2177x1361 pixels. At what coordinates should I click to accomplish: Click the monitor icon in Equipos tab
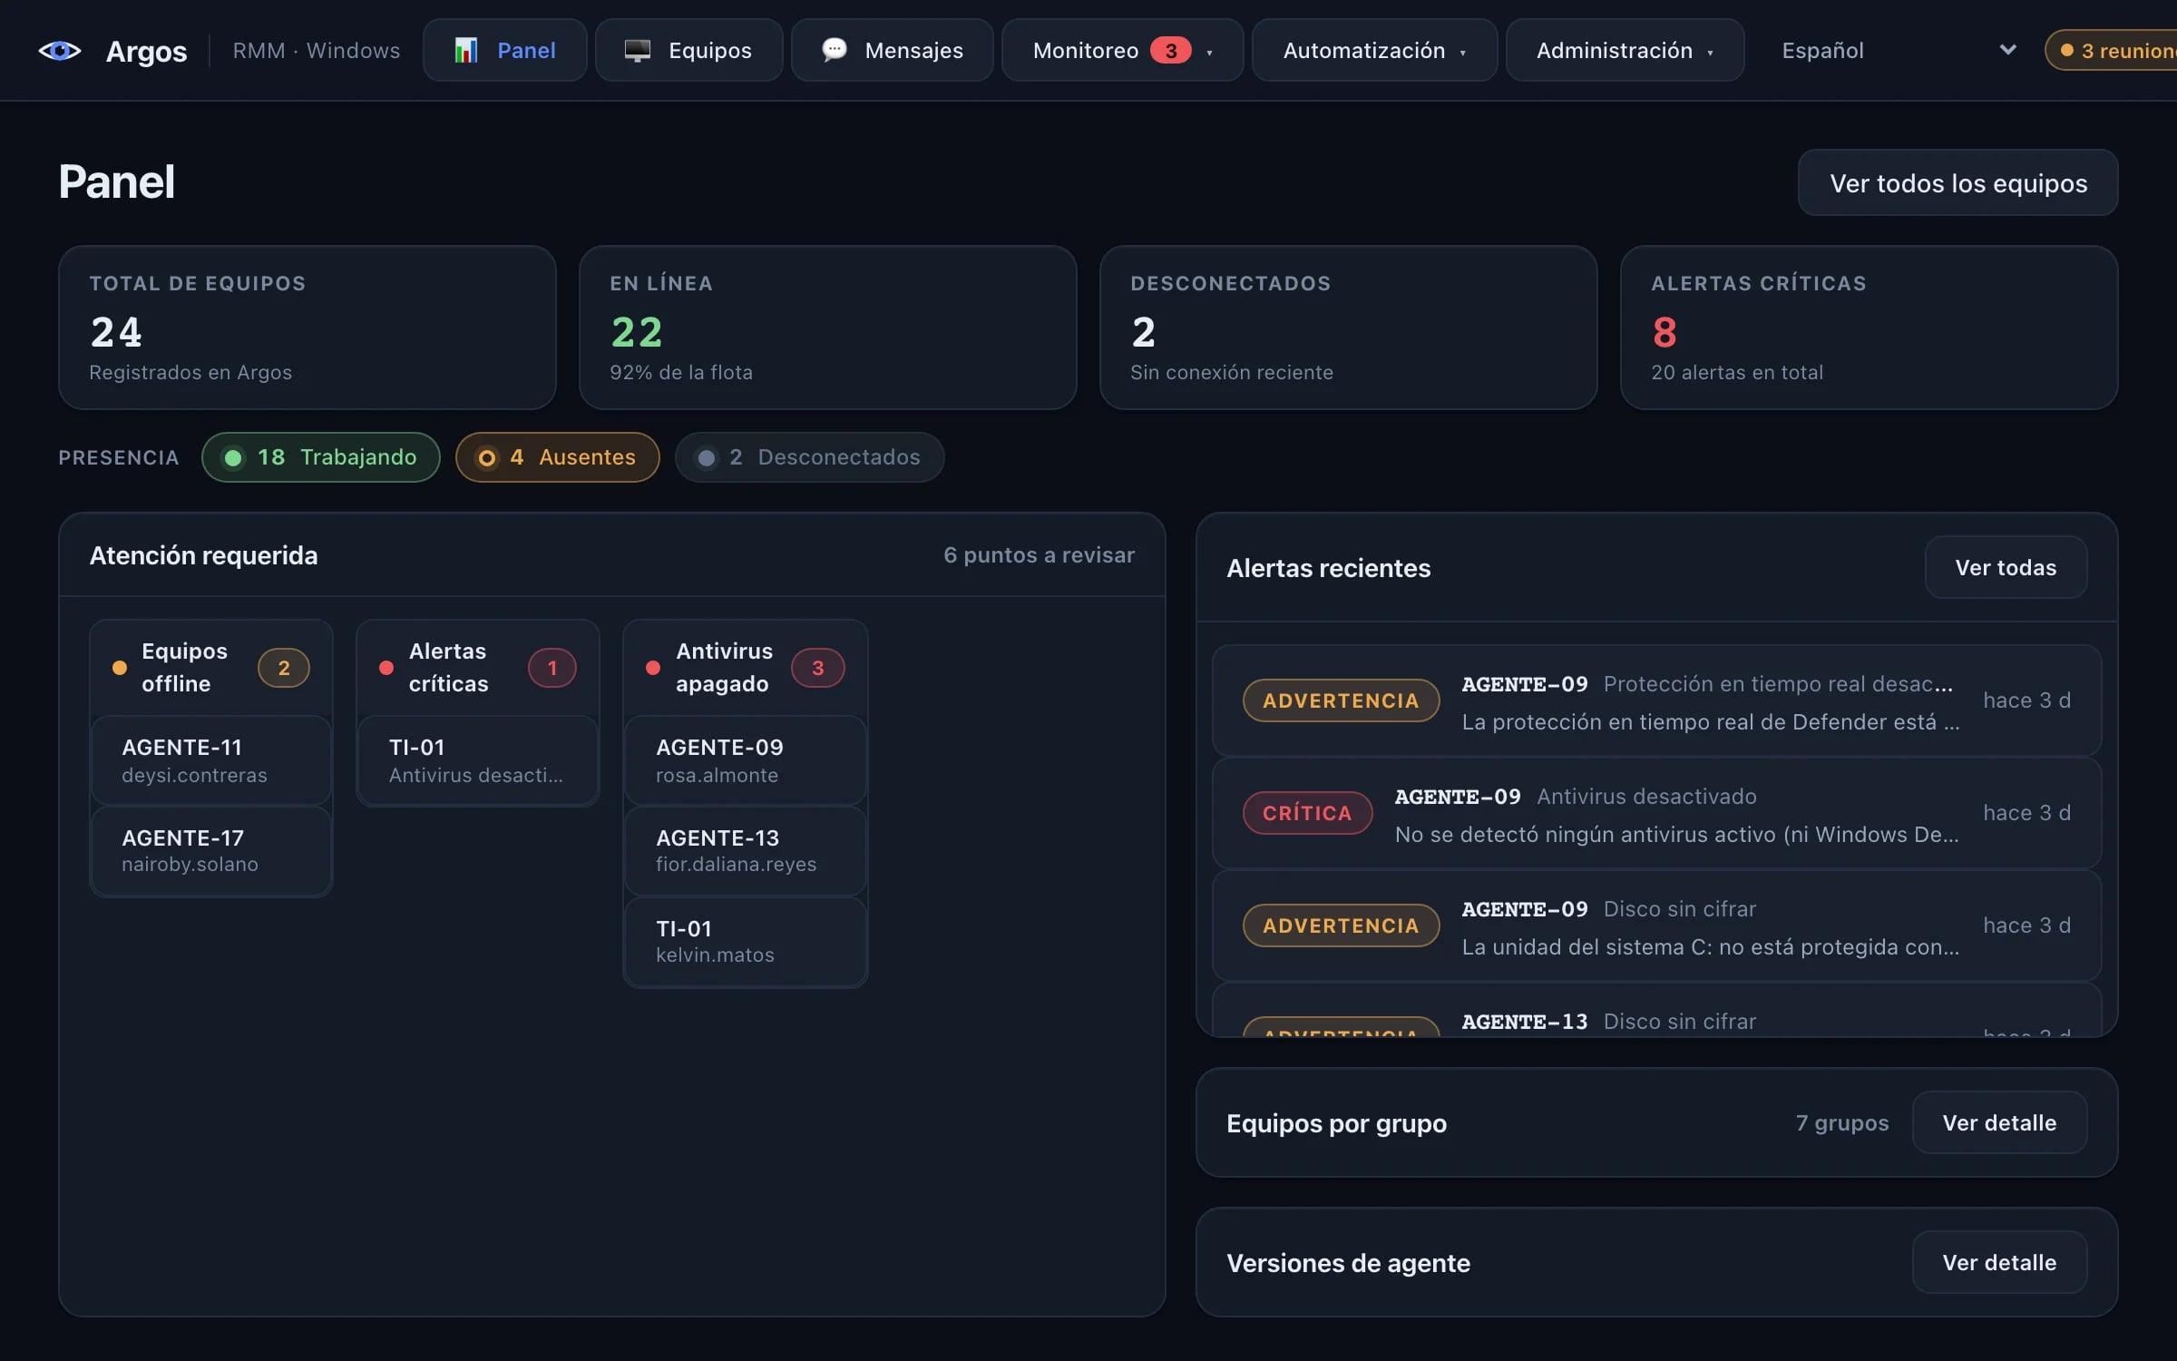(x=638, y=51)
